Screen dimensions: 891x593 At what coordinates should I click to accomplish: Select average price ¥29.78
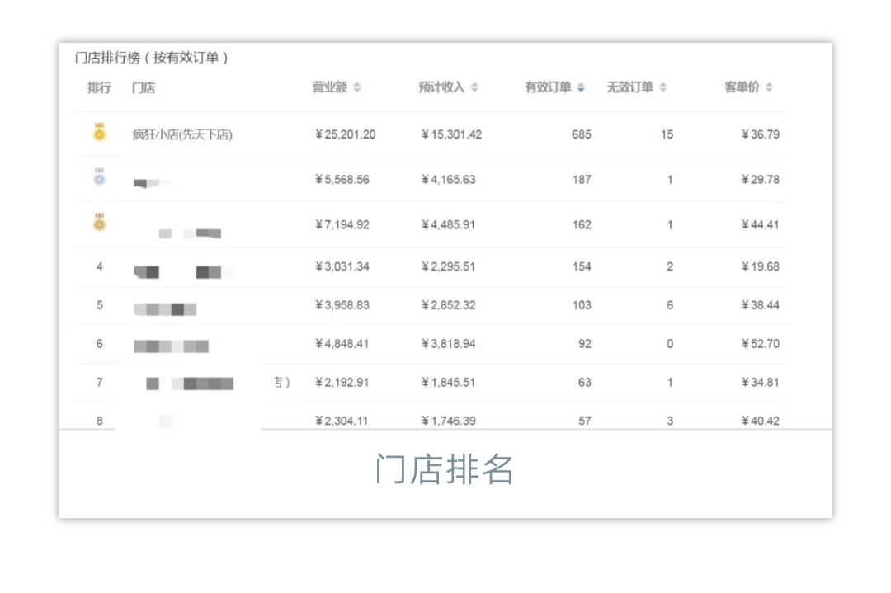click(761, 180)
